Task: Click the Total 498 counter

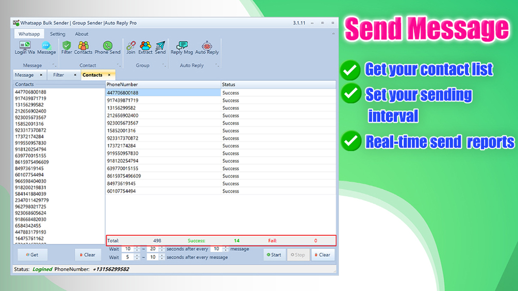Action: click(134, 241)
